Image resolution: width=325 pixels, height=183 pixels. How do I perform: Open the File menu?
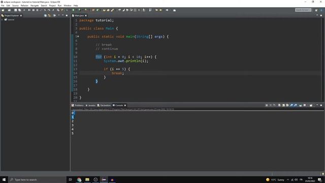(3, 6)
